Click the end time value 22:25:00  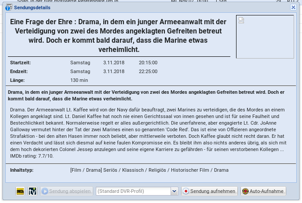pos(148,71)
